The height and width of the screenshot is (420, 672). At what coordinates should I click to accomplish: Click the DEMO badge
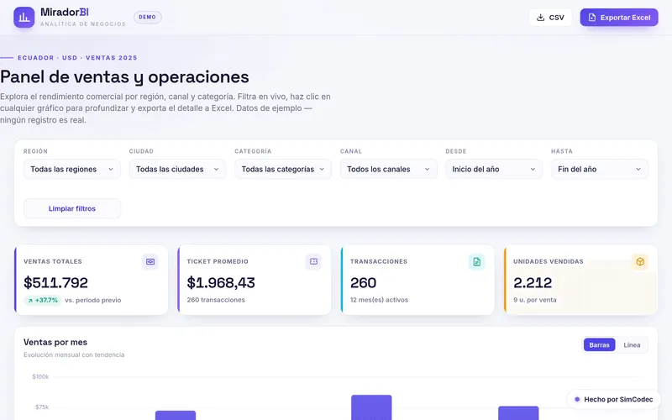tap(148, 17)
